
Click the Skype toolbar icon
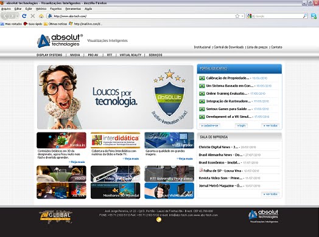(x=314, y=16)
